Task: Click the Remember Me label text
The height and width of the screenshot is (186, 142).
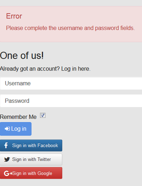Action: coord(18,117)
